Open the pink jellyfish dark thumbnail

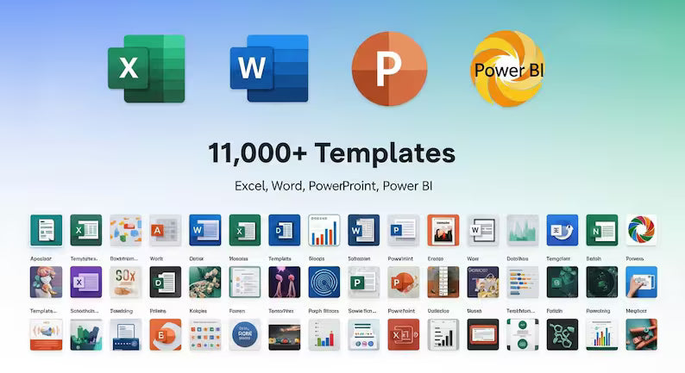tap(285, 283)
